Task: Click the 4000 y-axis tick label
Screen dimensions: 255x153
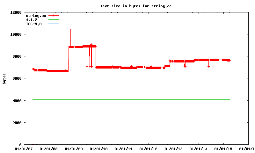Action: [x=17, y=101]
